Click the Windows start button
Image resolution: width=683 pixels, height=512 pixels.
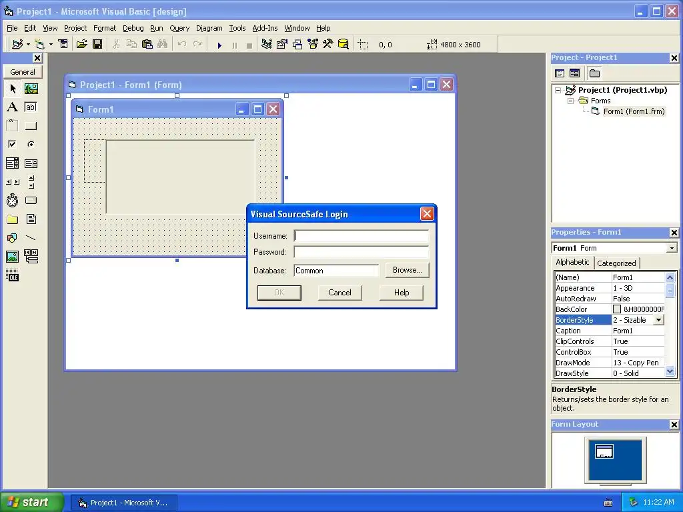(31, 502)
